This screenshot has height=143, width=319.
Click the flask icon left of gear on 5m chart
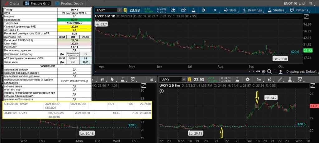[237, 79]
